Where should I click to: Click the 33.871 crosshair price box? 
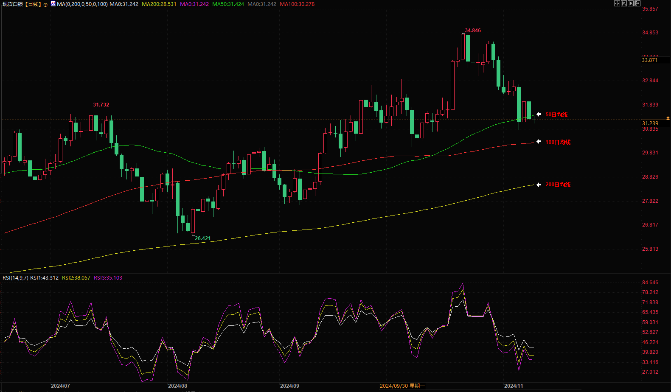coord(656,60)
